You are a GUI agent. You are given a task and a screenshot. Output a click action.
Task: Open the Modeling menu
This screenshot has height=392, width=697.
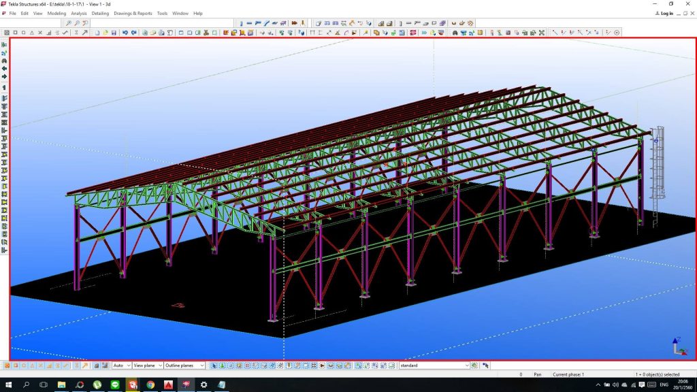coord(56,13)
